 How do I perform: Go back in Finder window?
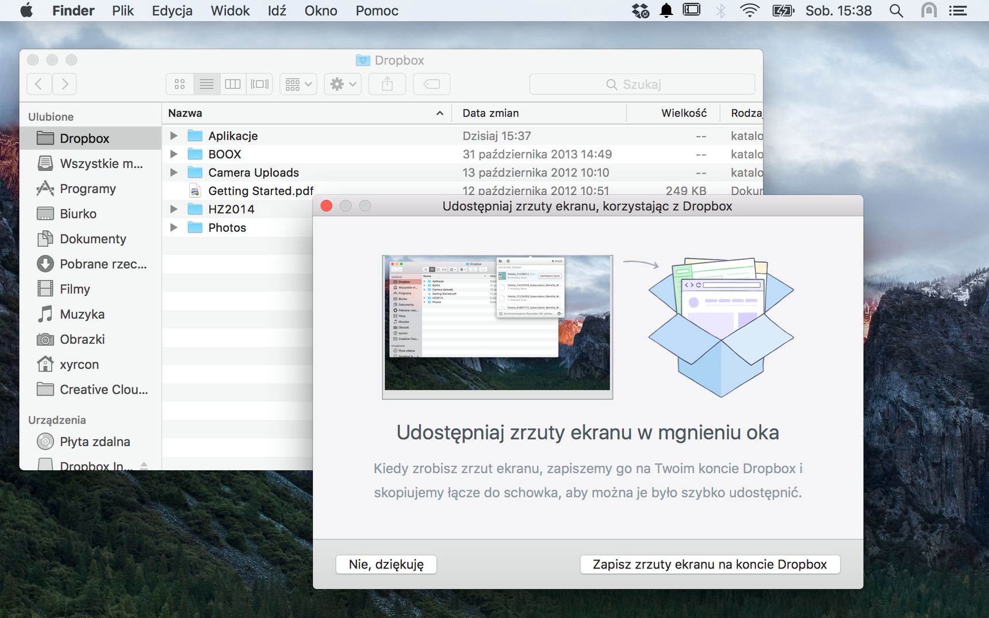(x=39, y=84)
